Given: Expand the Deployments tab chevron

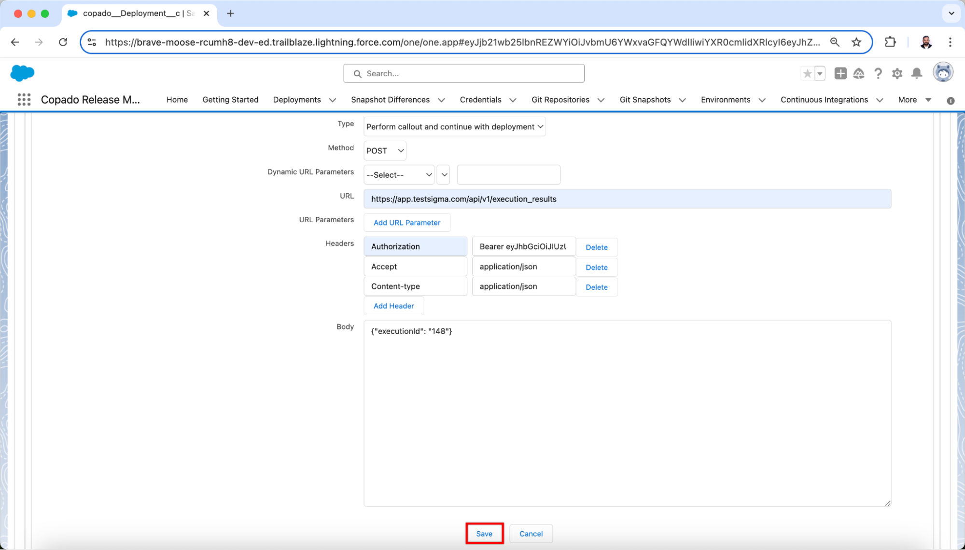Looking at the screenshot, I should coord(333,100).
